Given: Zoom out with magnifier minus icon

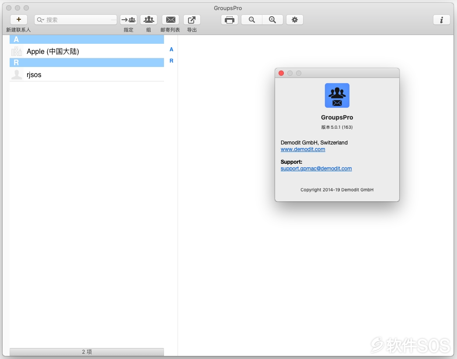Looking at the screenshot, I should click(252, 20).
